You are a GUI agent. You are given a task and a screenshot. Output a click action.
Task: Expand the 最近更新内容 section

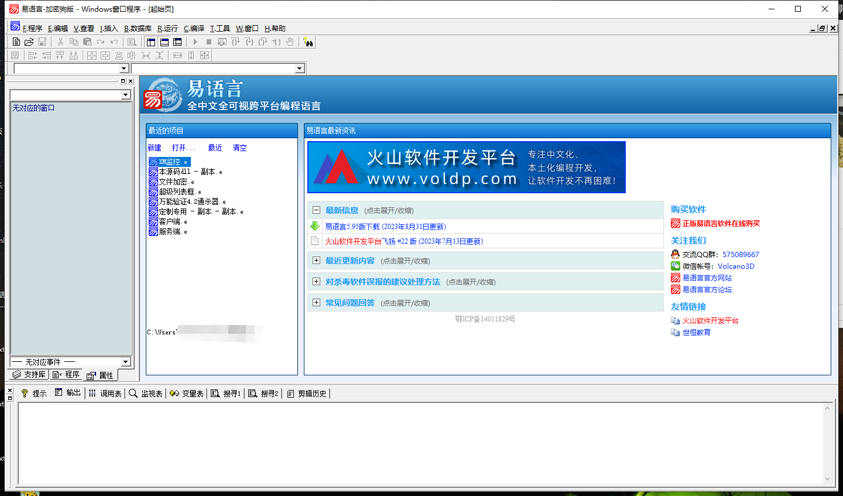coord(316,261)
